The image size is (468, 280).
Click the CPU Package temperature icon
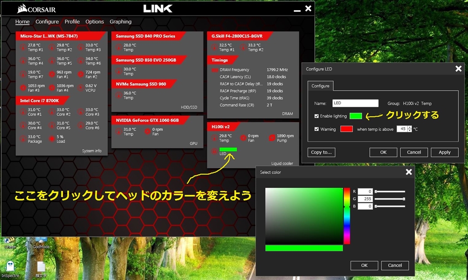23,139
